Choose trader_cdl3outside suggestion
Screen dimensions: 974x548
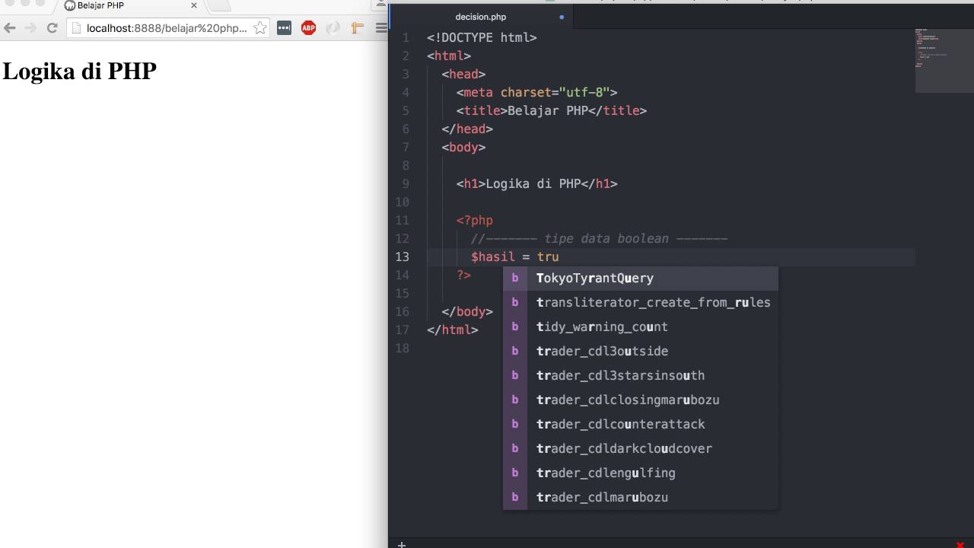(x=641, y=351)
